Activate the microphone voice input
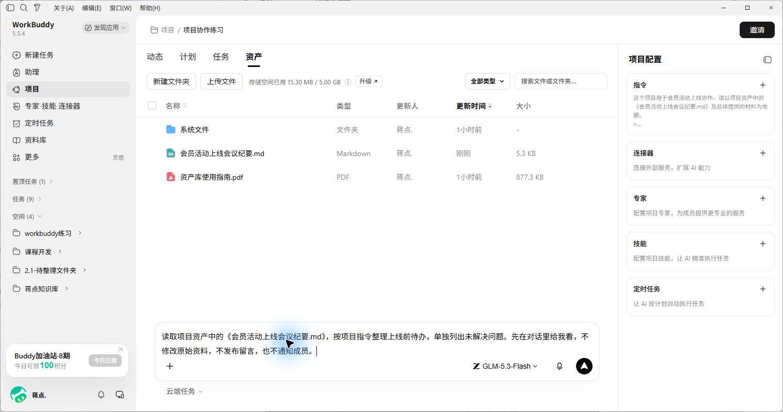The width and height of the screenshot is (783, 412). pos(559,366)
